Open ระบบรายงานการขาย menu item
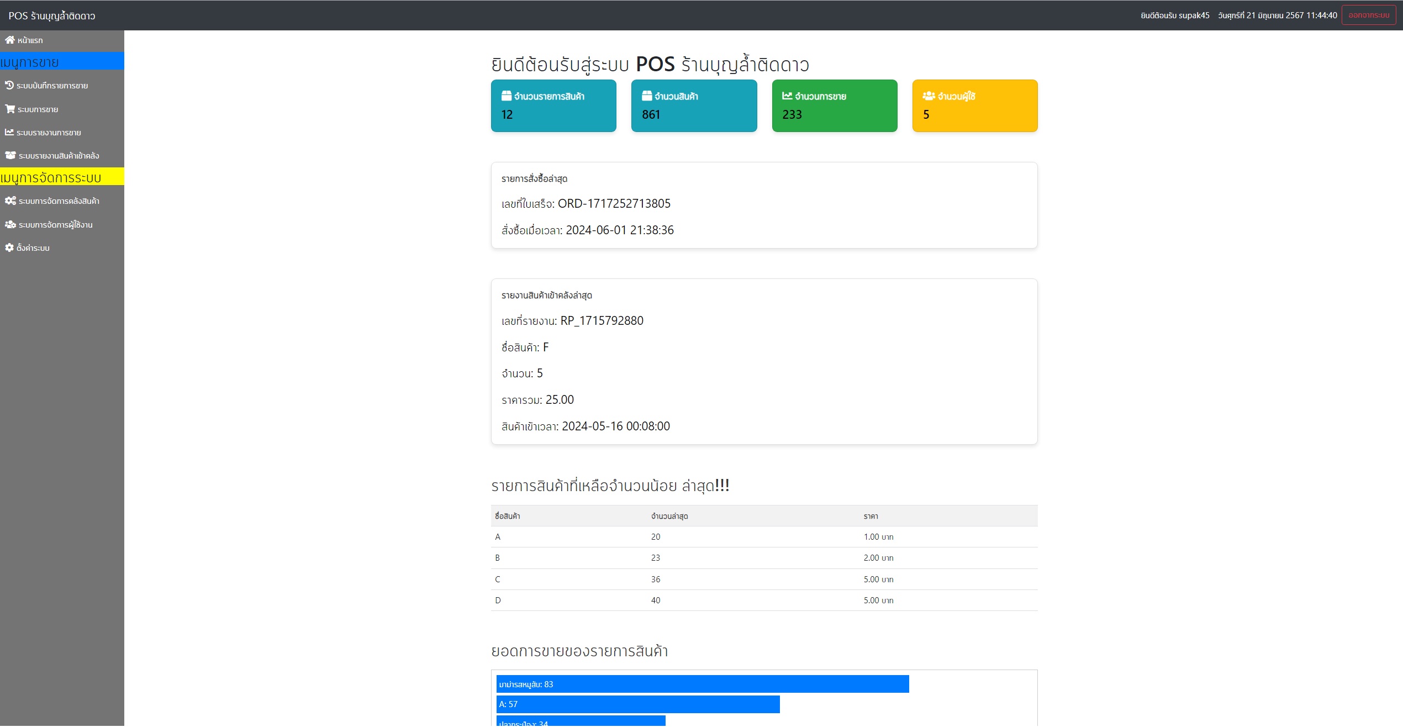Viewport: 1403px width, 727px height. tap(49, 133)
